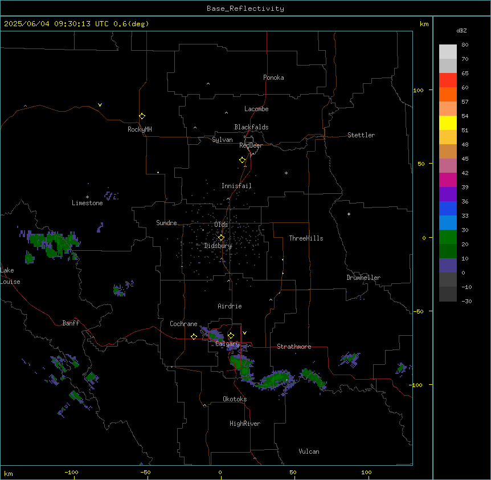Pick the light blue swatch above the 30 label
The width and height of the screenshot is (491, 480).
[x=448, y=223]
